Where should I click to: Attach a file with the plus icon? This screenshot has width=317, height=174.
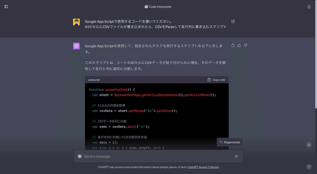[80, 156]
